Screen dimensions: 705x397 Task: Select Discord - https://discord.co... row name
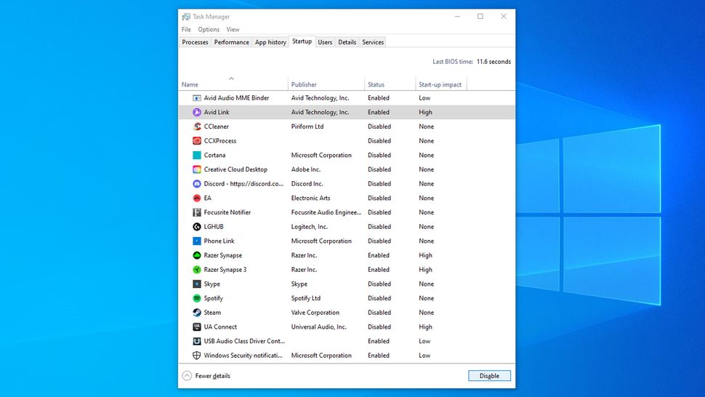(x=243, y=183)
